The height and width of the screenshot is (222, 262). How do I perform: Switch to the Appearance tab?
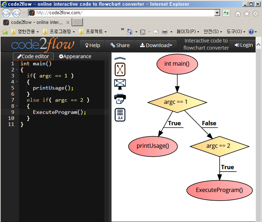pyautogui.click(x=75, y=56)
